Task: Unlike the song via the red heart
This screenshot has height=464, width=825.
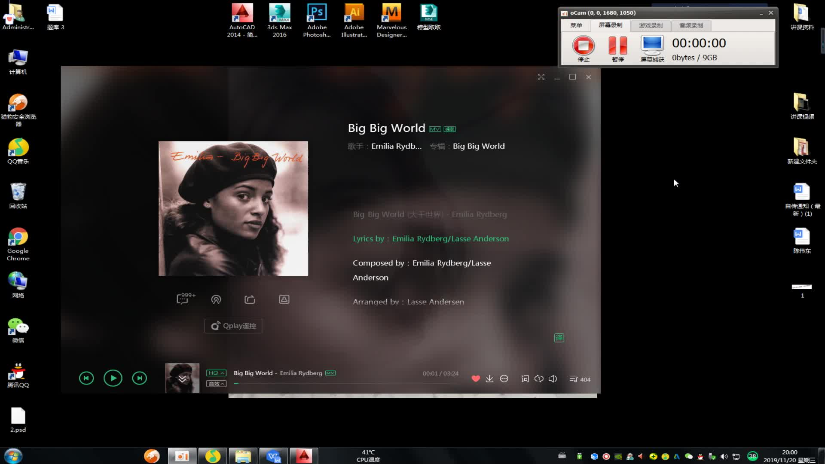Action: [476, 379]
